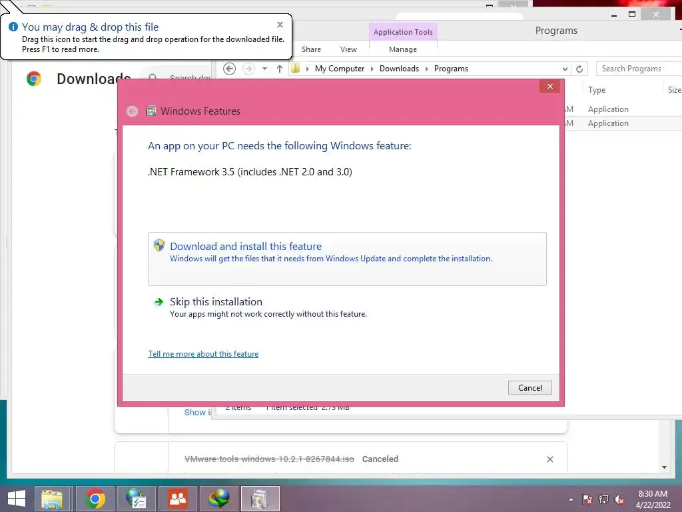Click the muted volume icon in tray
The height and width of the screenshot is (512, 682).
(x=619, y=499)
